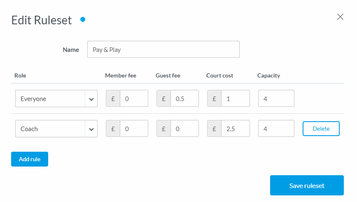This screenshot has width=357, height=202.
Task: Expand the Coach row chevron arrow
Action: point(91,129)
